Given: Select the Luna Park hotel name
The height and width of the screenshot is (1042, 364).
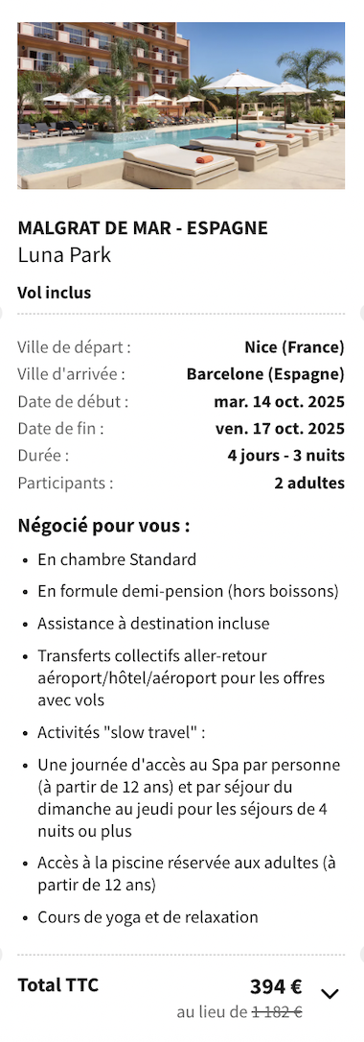Looking at the screenshot, I should (64, 254).
